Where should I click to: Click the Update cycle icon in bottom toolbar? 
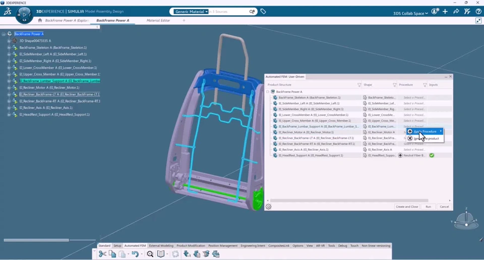coord(175,254)
